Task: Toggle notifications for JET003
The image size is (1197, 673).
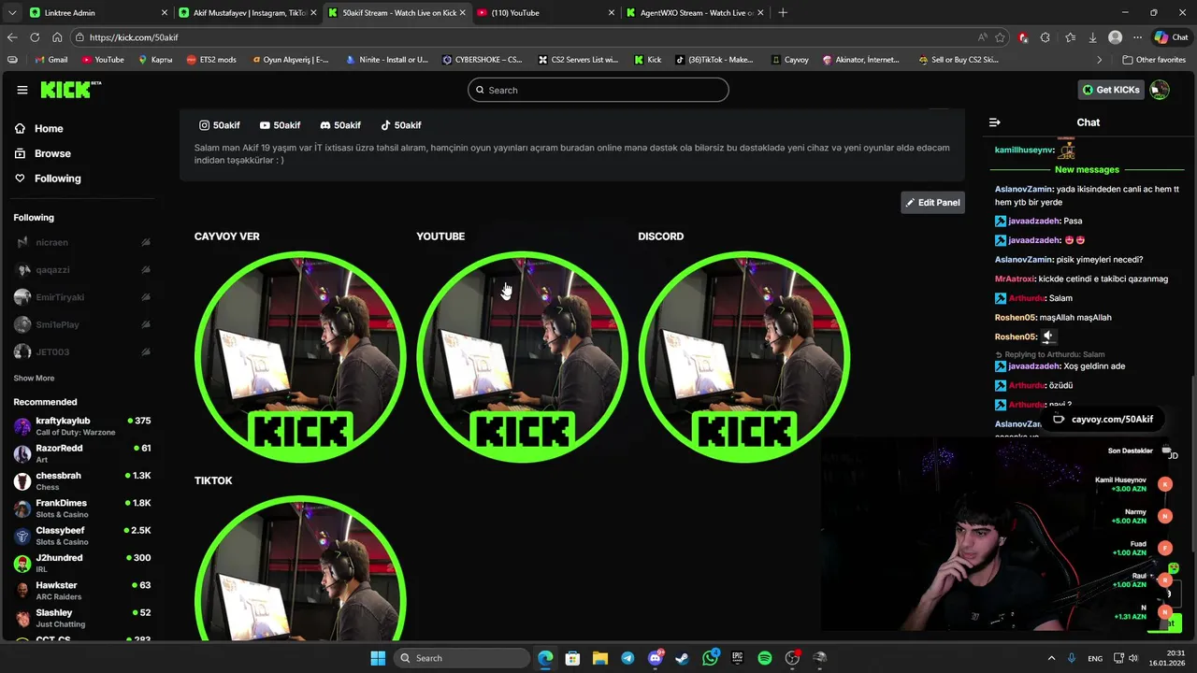Action: pyautogui.click(x=146, y=351)
